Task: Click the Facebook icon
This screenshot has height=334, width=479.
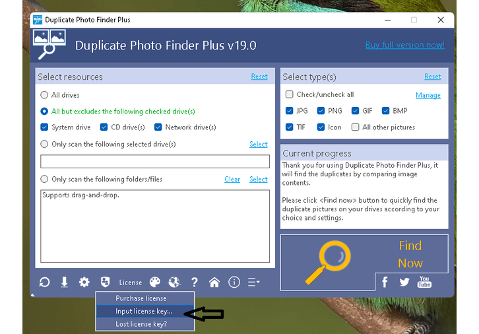Action: click(385, 282)
